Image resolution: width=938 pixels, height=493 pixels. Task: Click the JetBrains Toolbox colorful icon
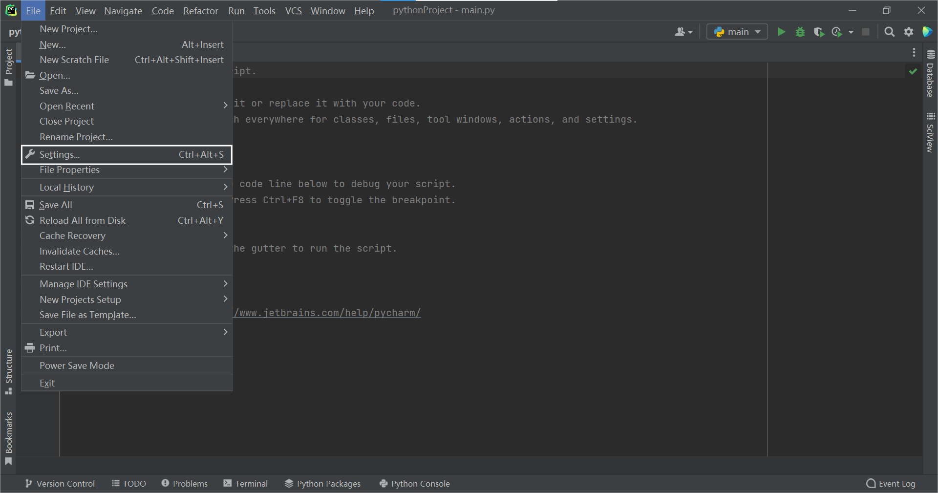tap(927, 32)
